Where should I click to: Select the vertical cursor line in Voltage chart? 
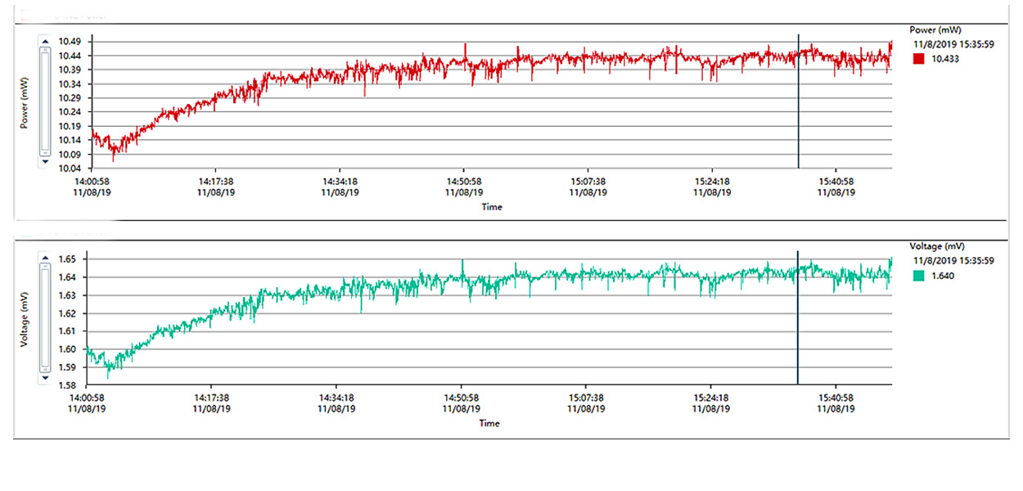798,319
